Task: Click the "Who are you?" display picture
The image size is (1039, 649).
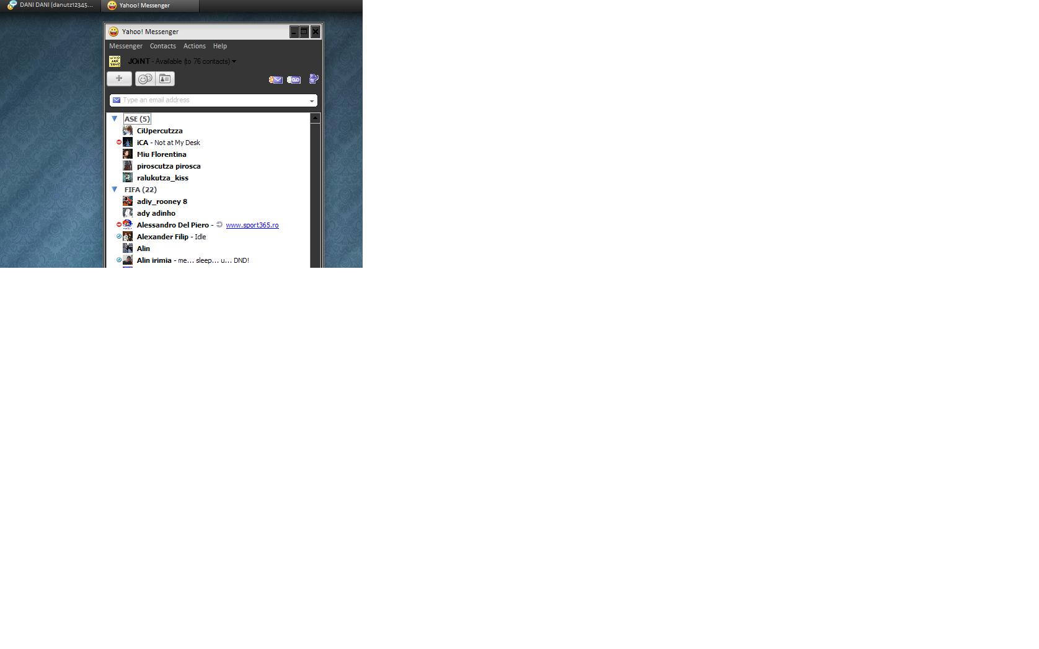Action: point(115,61)
